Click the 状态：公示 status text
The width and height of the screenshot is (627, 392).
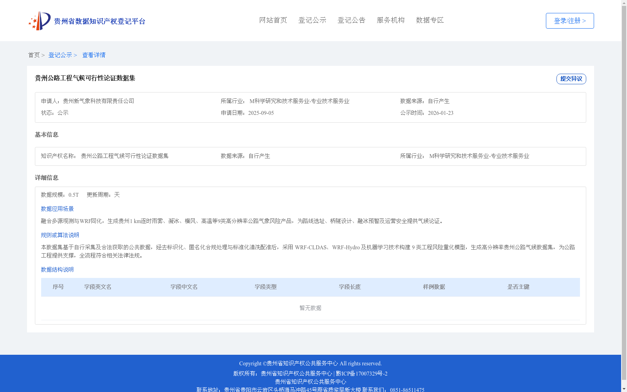(55, 113)
